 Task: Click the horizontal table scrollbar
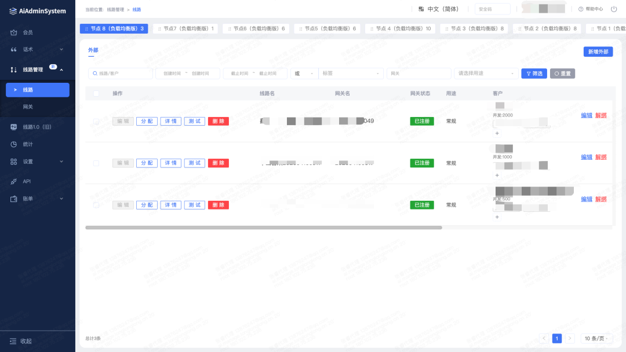[x=264, y=228]
